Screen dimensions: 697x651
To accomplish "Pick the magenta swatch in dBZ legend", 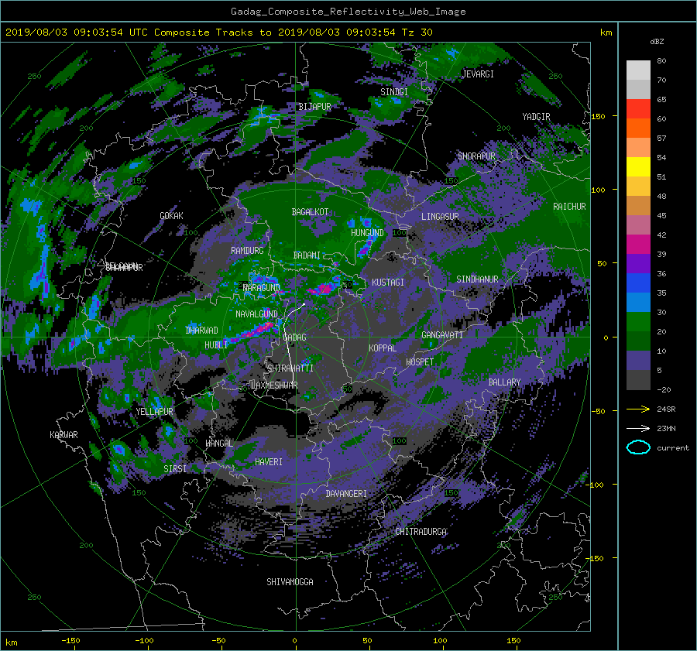I will [638, 245].
